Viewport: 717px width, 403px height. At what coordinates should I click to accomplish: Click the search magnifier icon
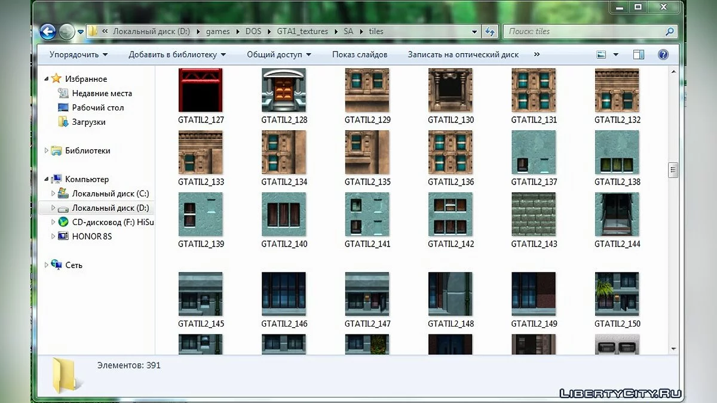pos(670,32)
